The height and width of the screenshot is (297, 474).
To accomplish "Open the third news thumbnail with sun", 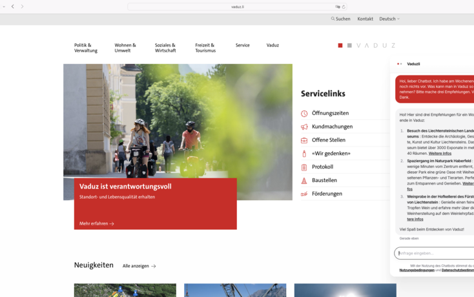I will click(x=345, y=290).
